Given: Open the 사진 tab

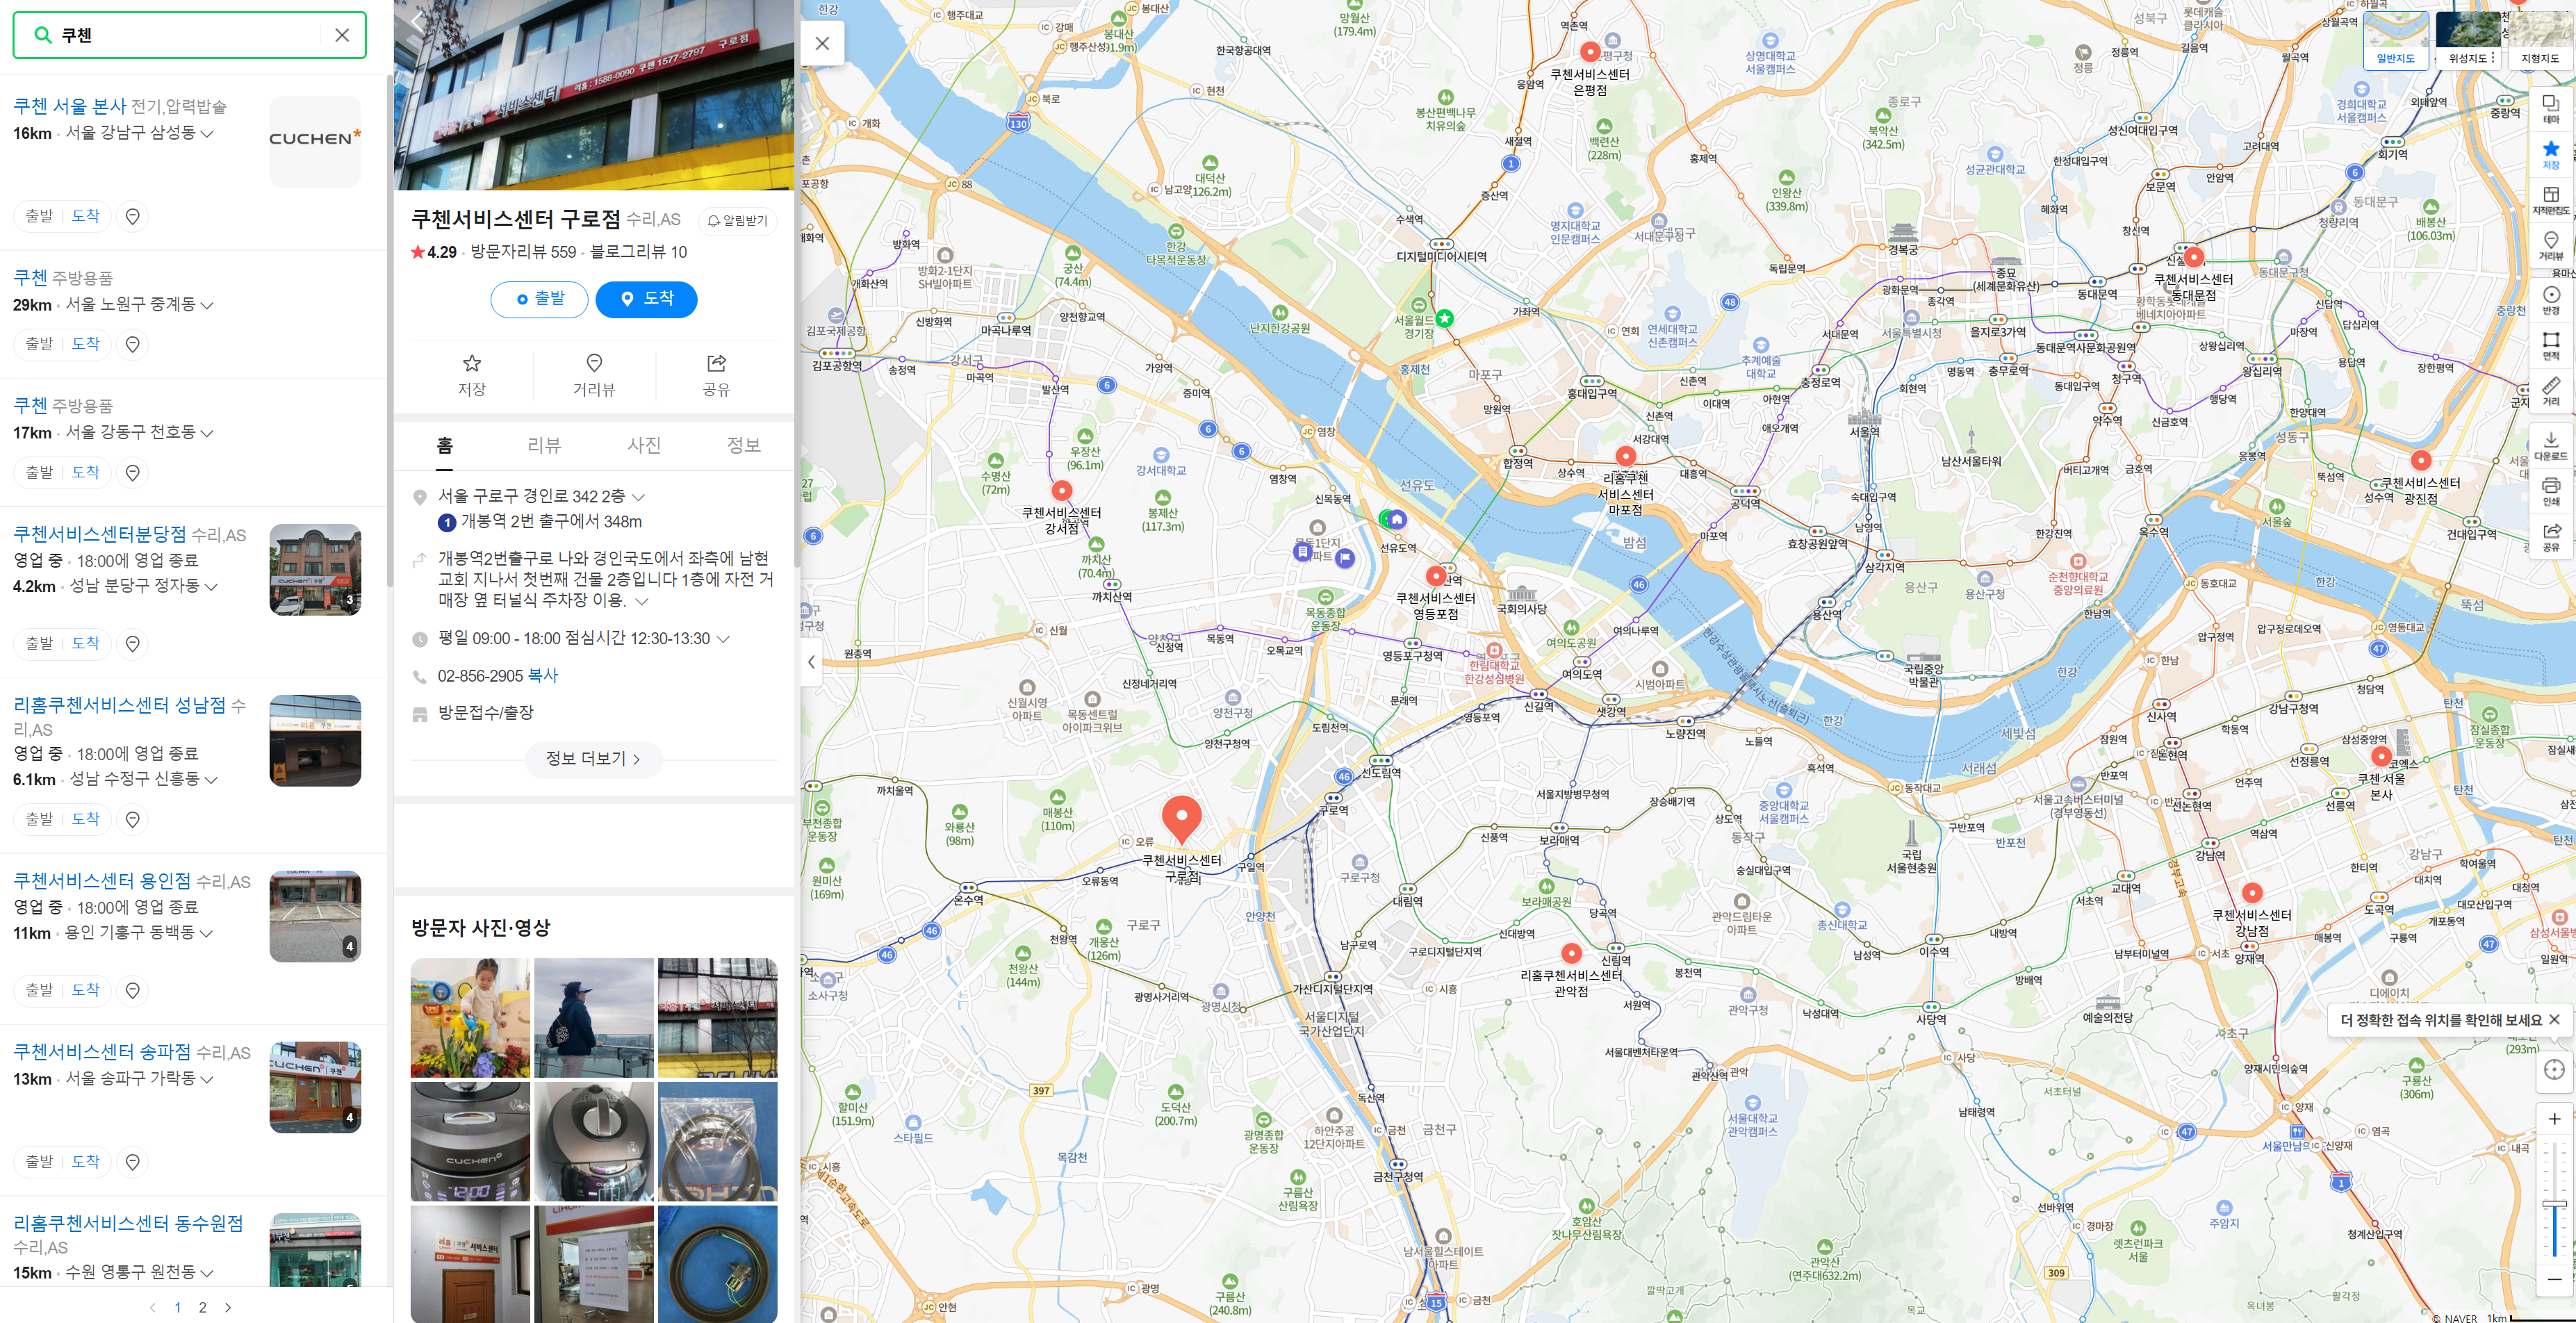Looking at the screenshot, I should pos(644,445).
